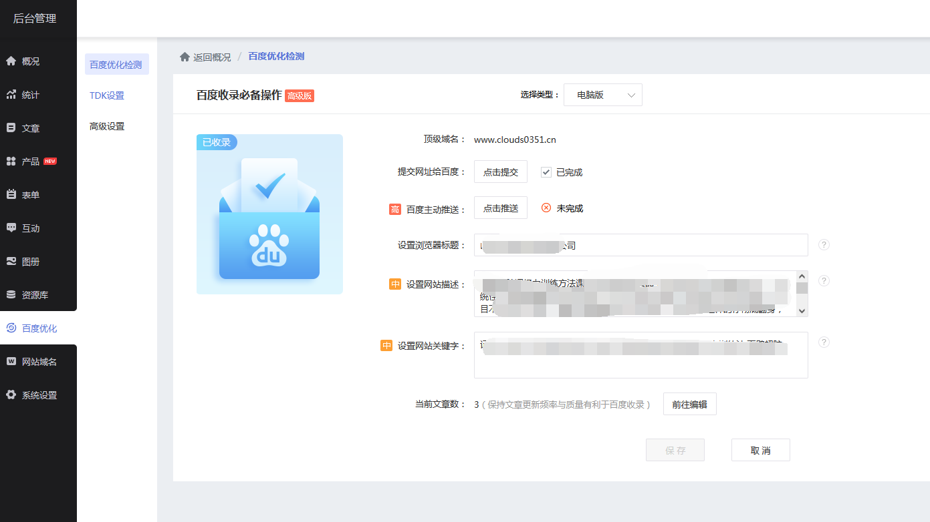Click the 点击提交 submit button
Viewport: 930px width, 522px height.
pyautogui.click(x=500, y=171)
